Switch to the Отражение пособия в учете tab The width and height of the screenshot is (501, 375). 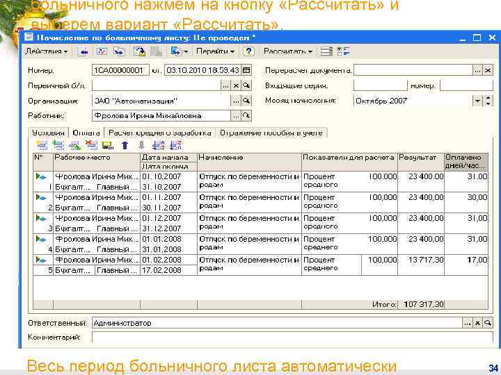click(x=271, y=133)
